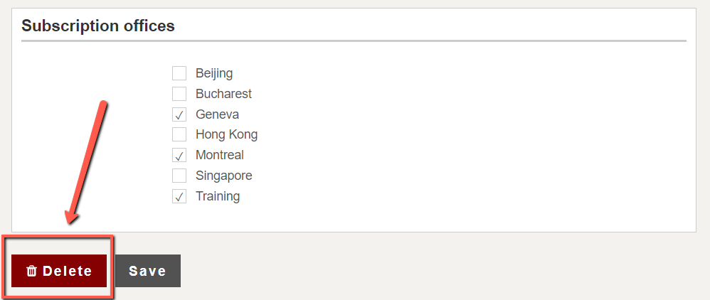Click the Bucharest label text
The image size is (710, 300).
click(223, 94)
